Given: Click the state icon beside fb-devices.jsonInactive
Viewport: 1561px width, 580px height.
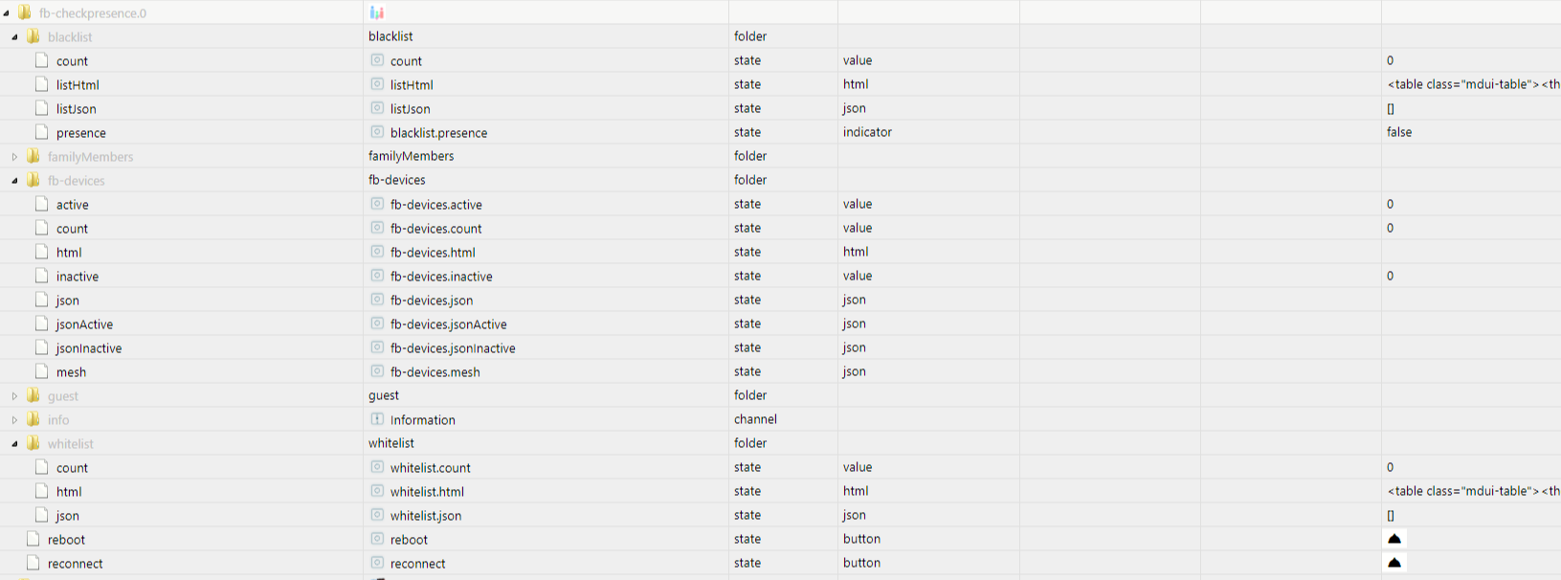Looking at the screenshot, I should tap(377, 347).
